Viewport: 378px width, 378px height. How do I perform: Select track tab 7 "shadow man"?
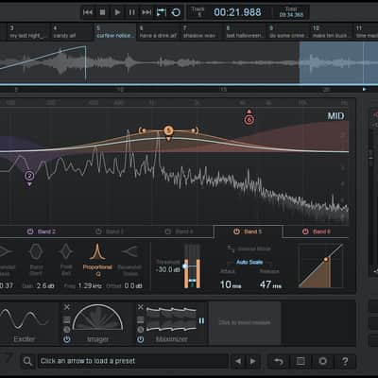201,32
